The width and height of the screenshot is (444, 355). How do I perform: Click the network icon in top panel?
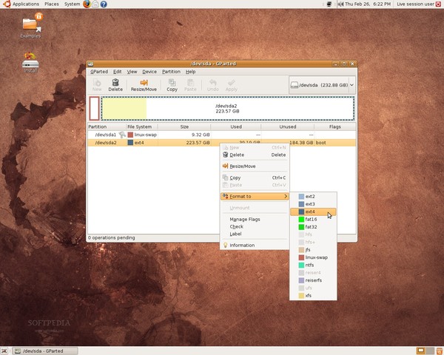pos(329,4)
